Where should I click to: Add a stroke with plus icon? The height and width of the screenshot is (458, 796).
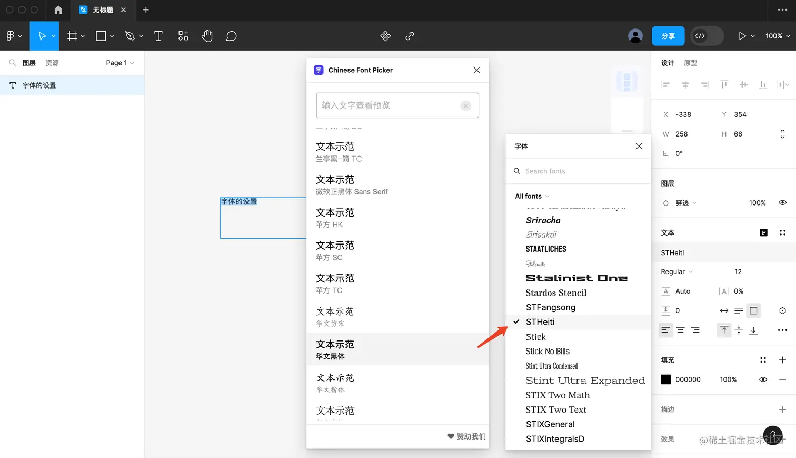pos(782,410)
